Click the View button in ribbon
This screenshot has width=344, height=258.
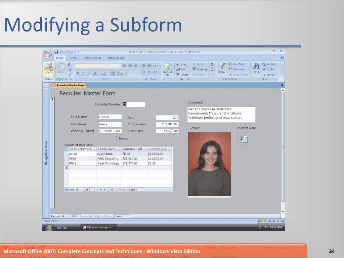(49, 69)
